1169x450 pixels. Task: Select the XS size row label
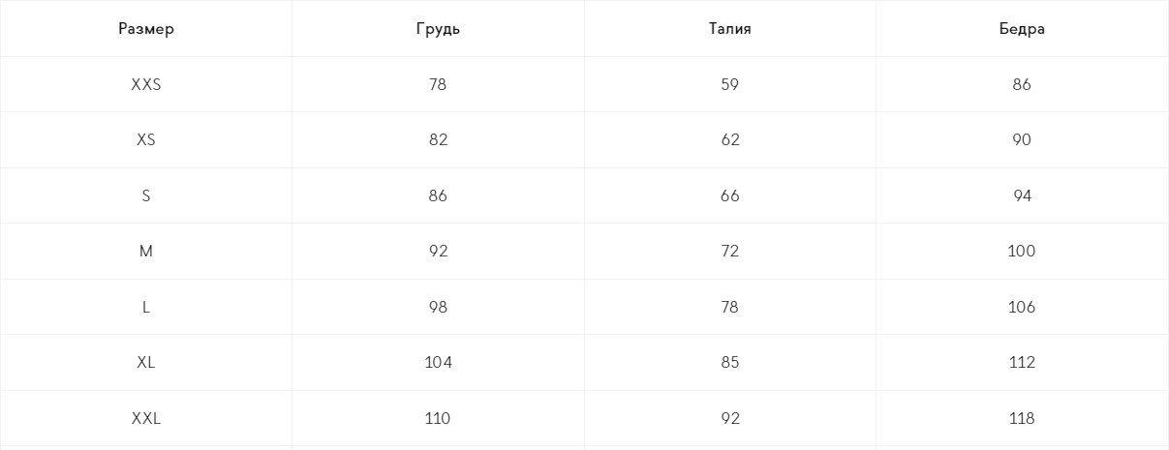(x=146, y=140)
